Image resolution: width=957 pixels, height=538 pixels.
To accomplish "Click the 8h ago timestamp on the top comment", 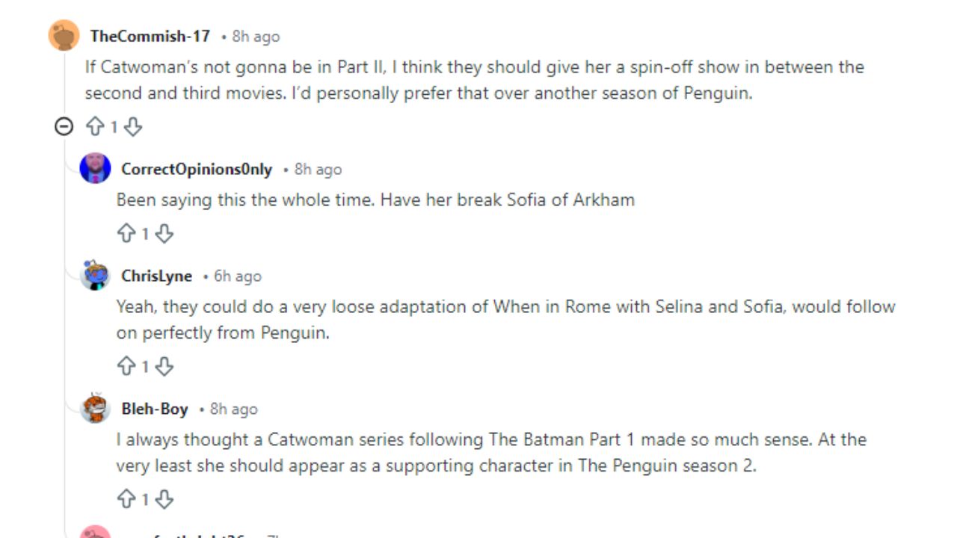I will [x=258, y=35].
